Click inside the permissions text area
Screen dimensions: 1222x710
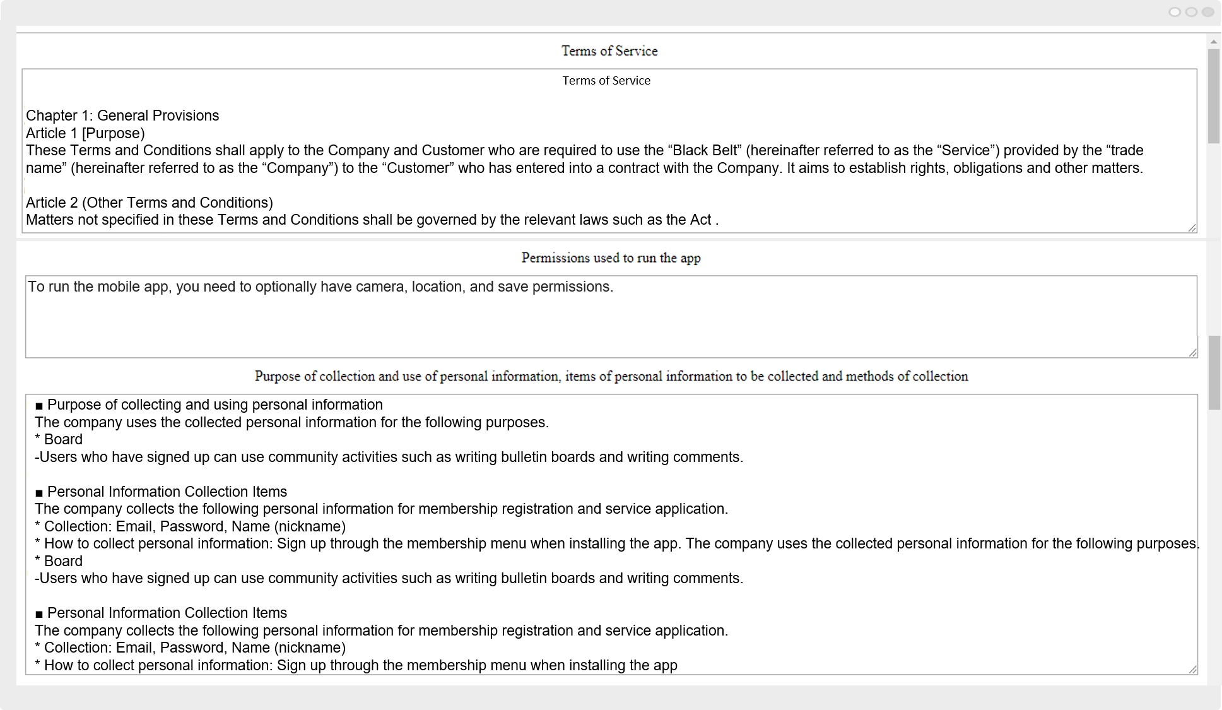[611, 317]
